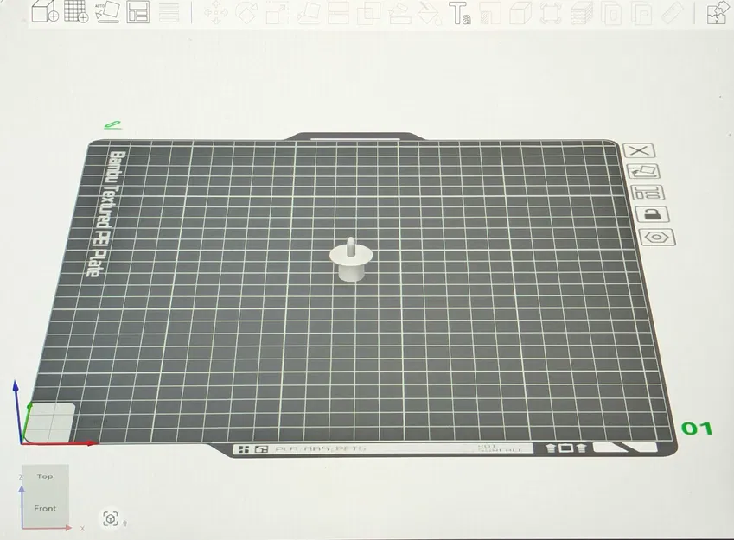734x540 pixels.
Task: Select the Cut tool in the toolbar
Action: 338,13
